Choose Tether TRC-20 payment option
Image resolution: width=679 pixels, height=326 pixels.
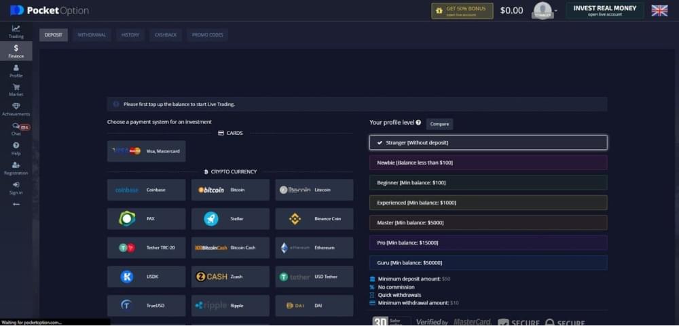(x=147, y=248)
